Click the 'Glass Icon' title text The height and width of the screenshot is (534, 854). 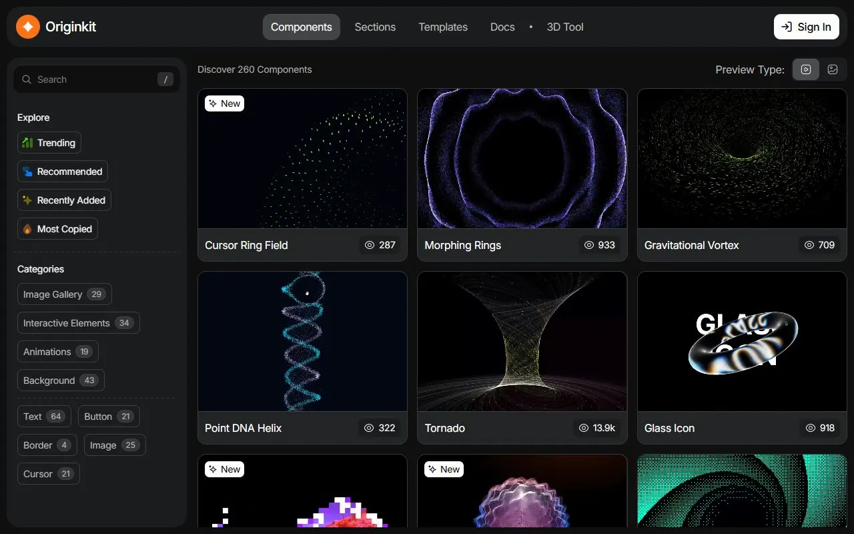[x=670, y=428]
